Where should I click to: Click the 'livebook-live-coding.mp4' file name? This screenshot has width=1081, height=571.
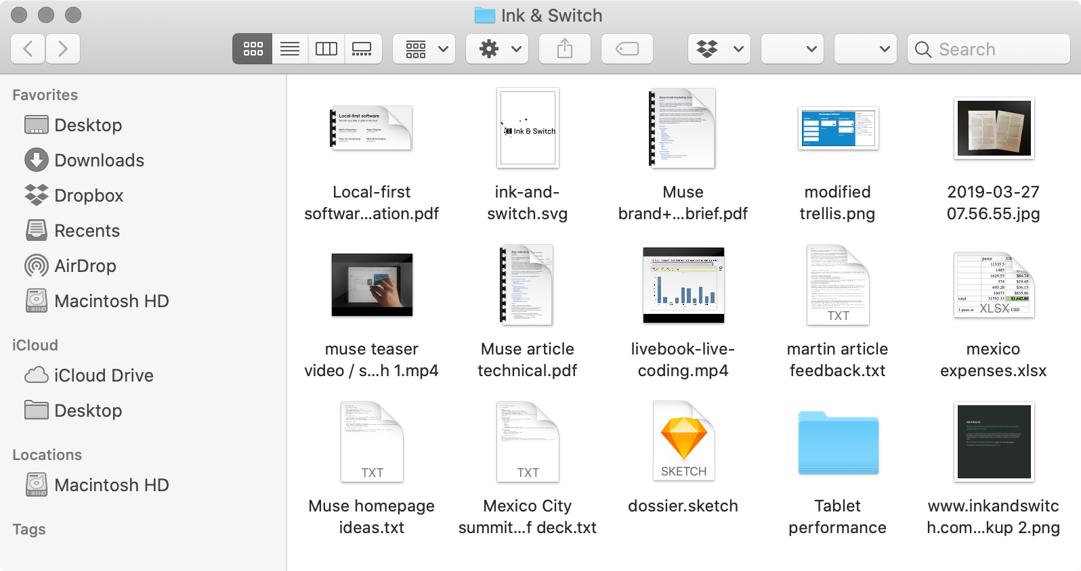pos(683,360)
